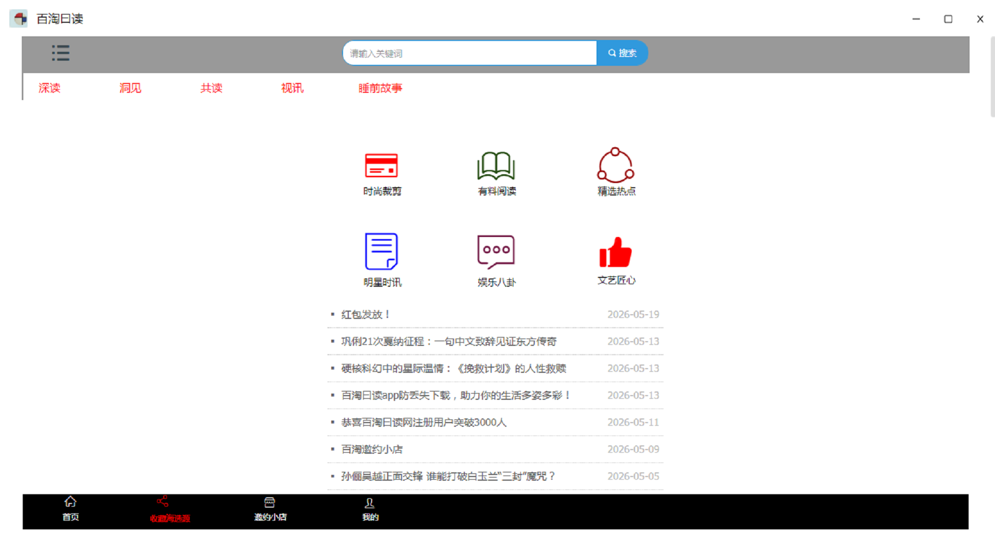The width and height of the screenshot is (995, 560).
Task: Open the 我的 profile icon
Action: click(369, 503)
